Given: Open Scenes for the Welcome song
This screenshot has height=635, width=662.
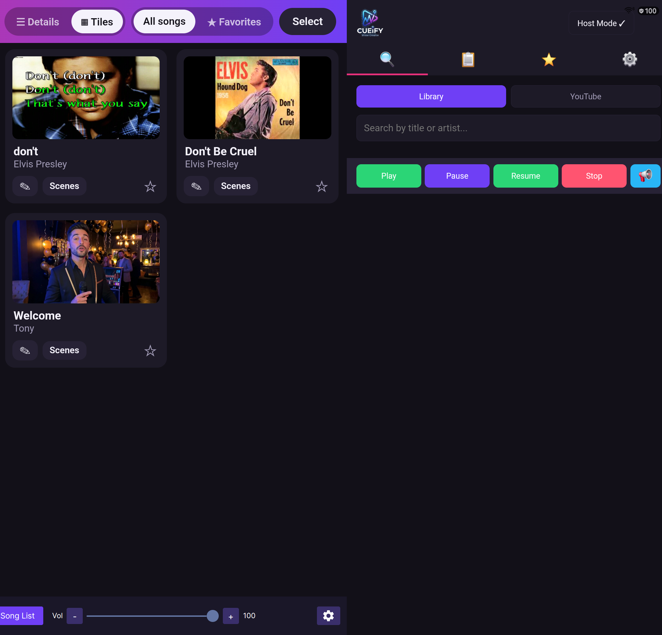Looking at the screenshot, I should tap(64, 350).
